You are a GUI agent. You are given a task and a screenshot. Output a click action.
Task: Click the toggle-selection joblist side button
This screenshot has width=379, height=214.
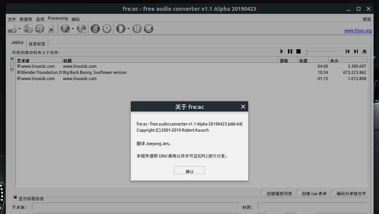point(12,69)
